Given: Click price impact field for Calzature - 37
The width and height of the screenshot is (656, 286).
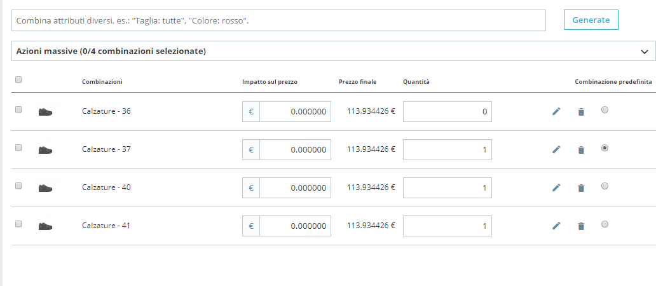Looking at the screenshot, I should [295, 150].
